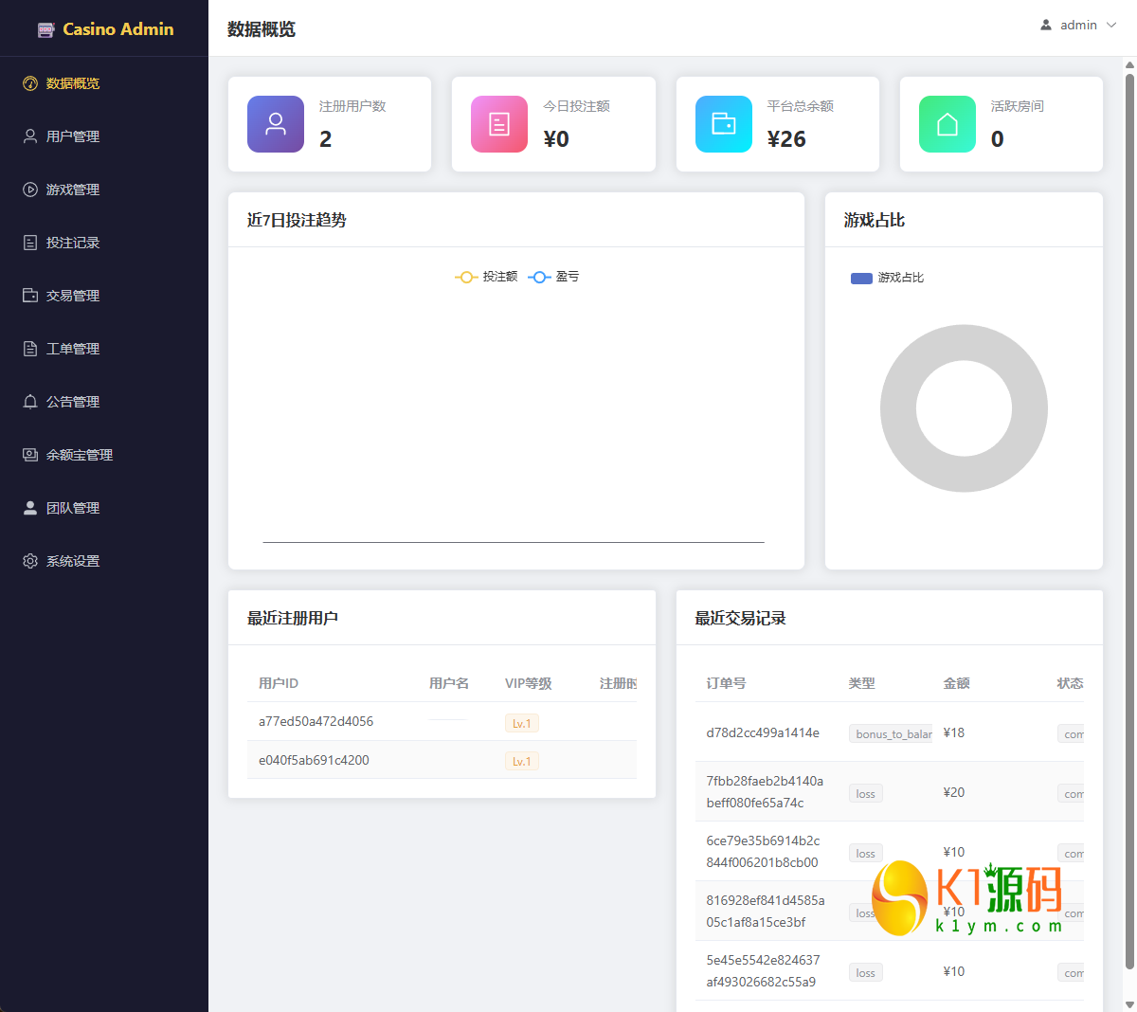Click user ID e040f5ab691c4200
This screenshot has width=1137, height=1012.
click(314, 760)
